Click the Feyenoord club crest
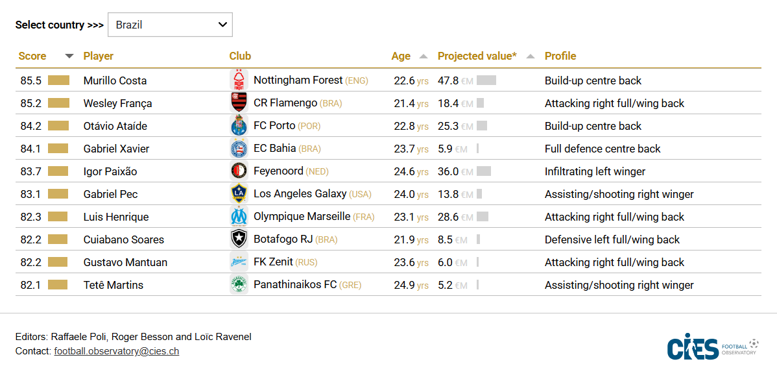 pyautogui.click(x=239, y=171)
